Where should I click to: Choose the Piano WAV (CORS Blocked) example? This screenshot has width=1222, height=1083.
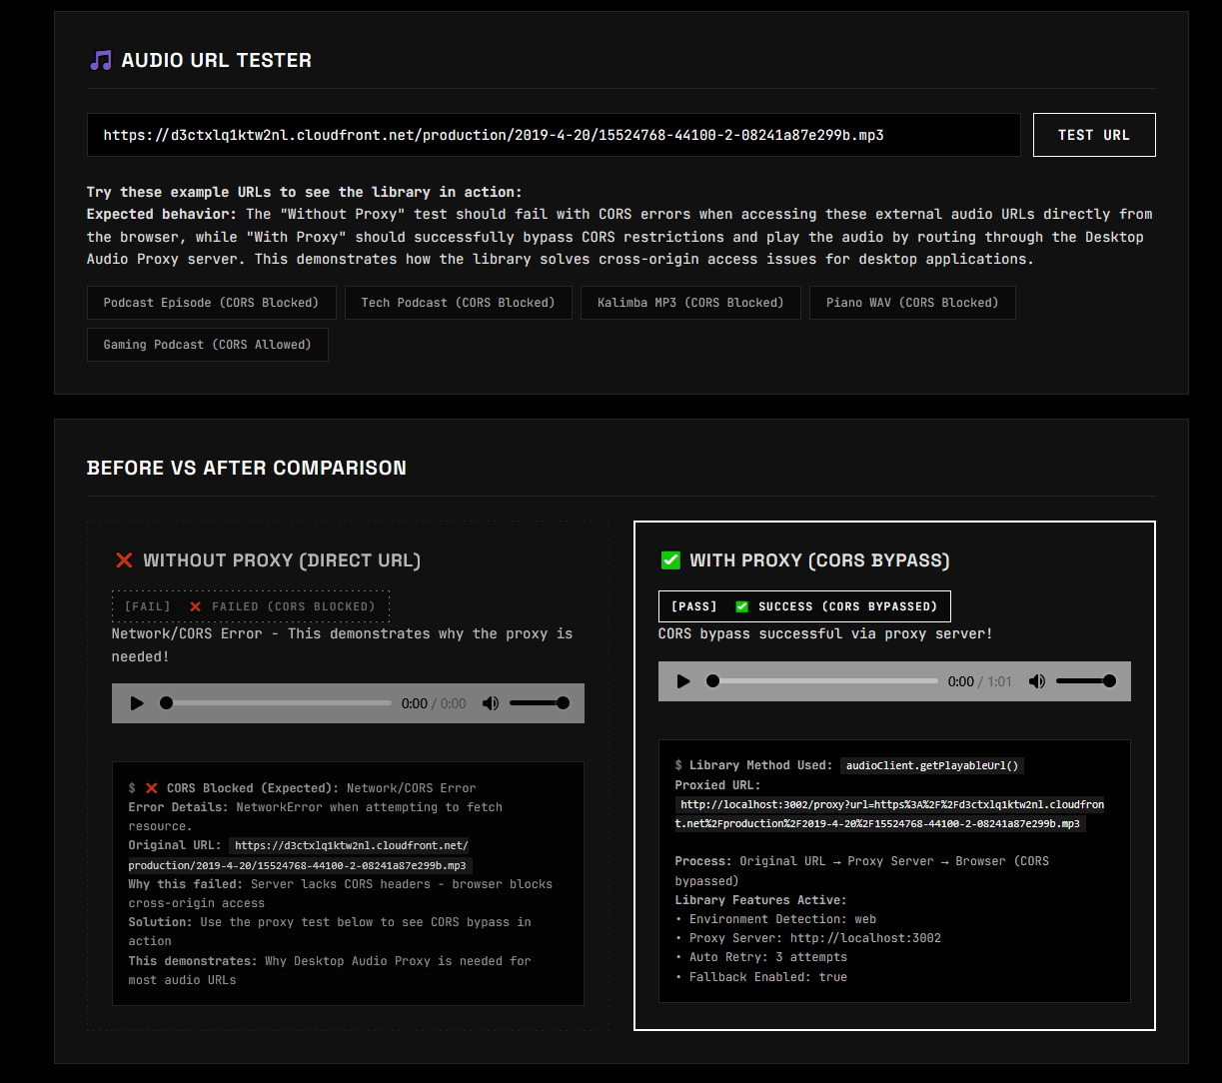point(912,303)
